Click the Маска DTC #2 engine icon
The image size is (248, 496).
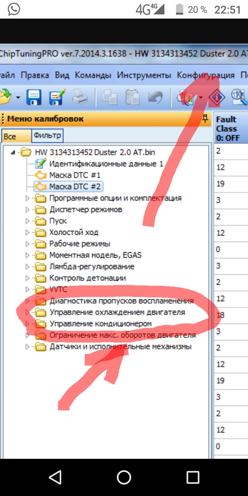41,187
